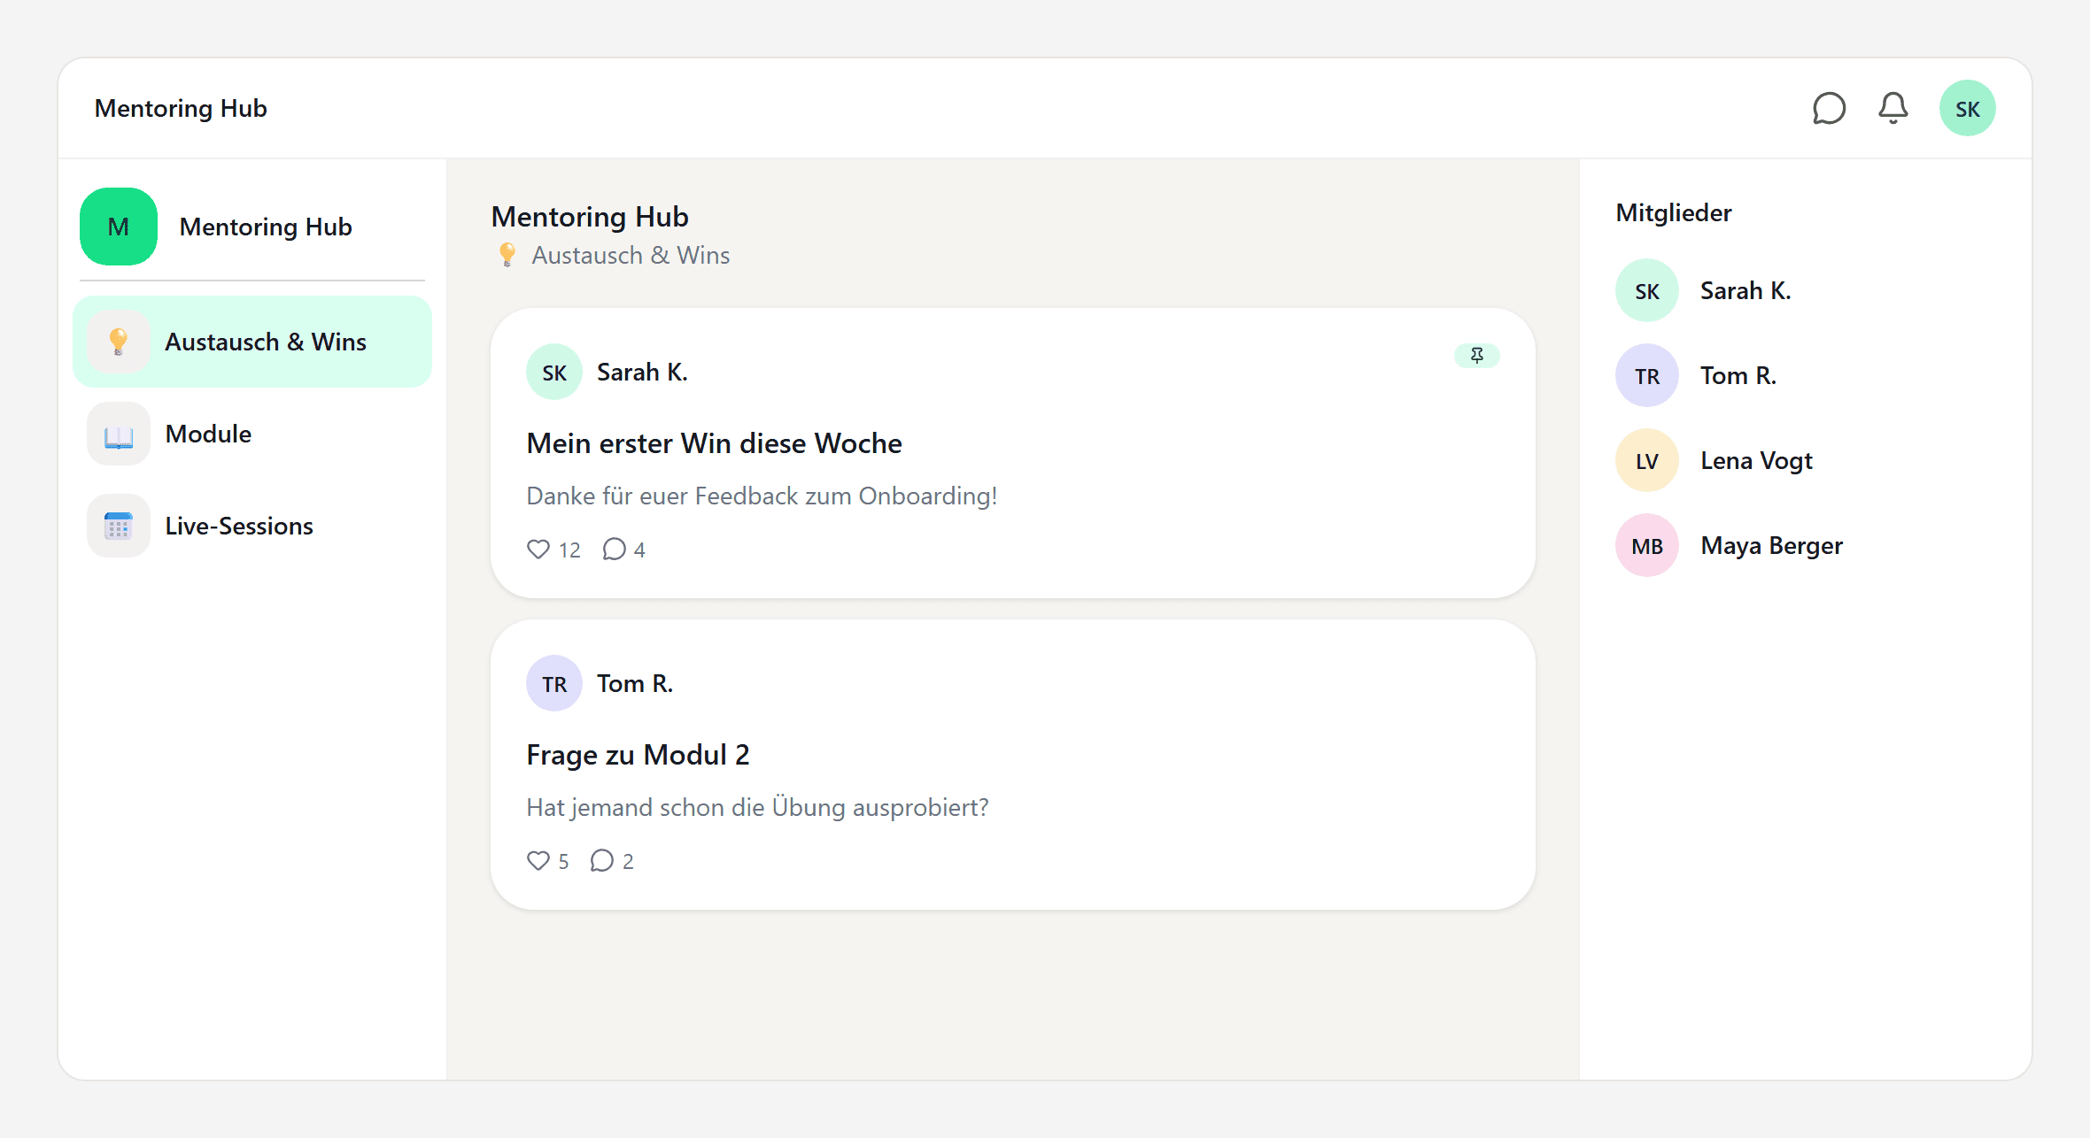
Task: Click LV avatar in Mitglieder list
Action: pos(1647,460)
